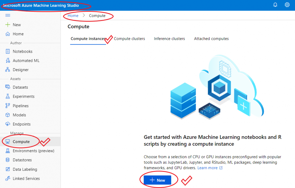The width and height of the screenshot is (295, 188).
Task: Click the cloud compute illustration
Action: point(217,88)
